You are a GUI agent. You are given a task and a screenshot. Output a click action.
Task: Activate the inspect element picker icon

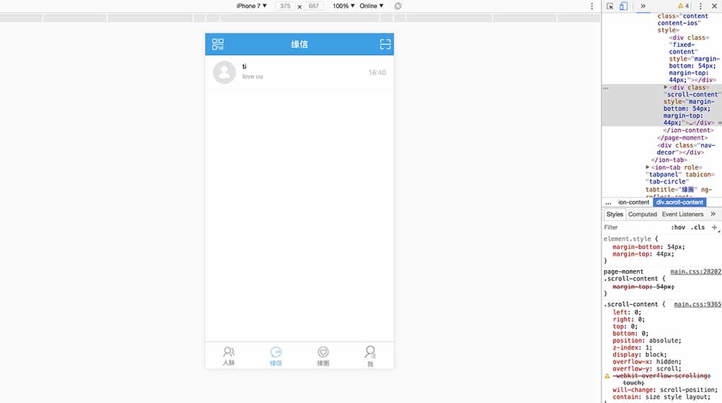click(x=610, y=6)
